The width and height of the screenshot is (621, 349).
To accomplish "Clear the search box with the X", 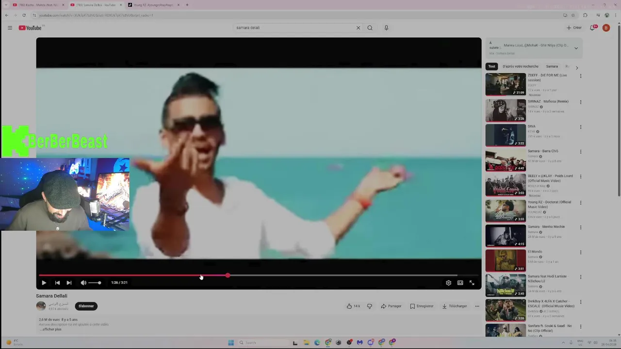I will [358, 28].
